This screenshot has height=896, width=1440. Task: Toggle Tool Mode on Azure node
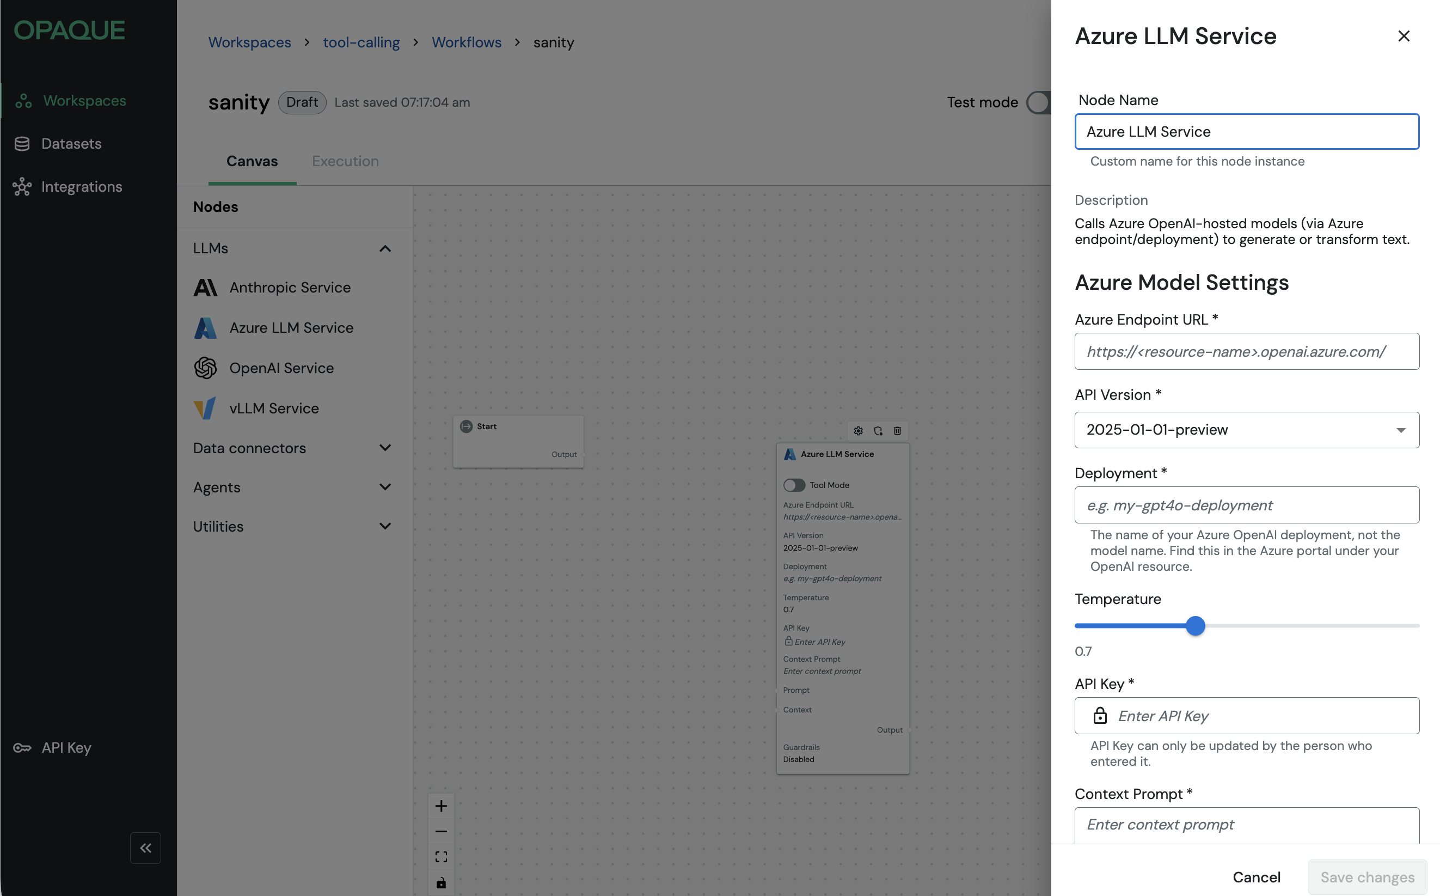point(794,485)
